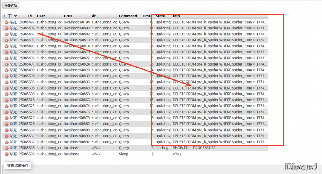This screenshot has width=322, height=174.
Task: Click the 杀死 text link for process 25085535
Action: point(13,148)
